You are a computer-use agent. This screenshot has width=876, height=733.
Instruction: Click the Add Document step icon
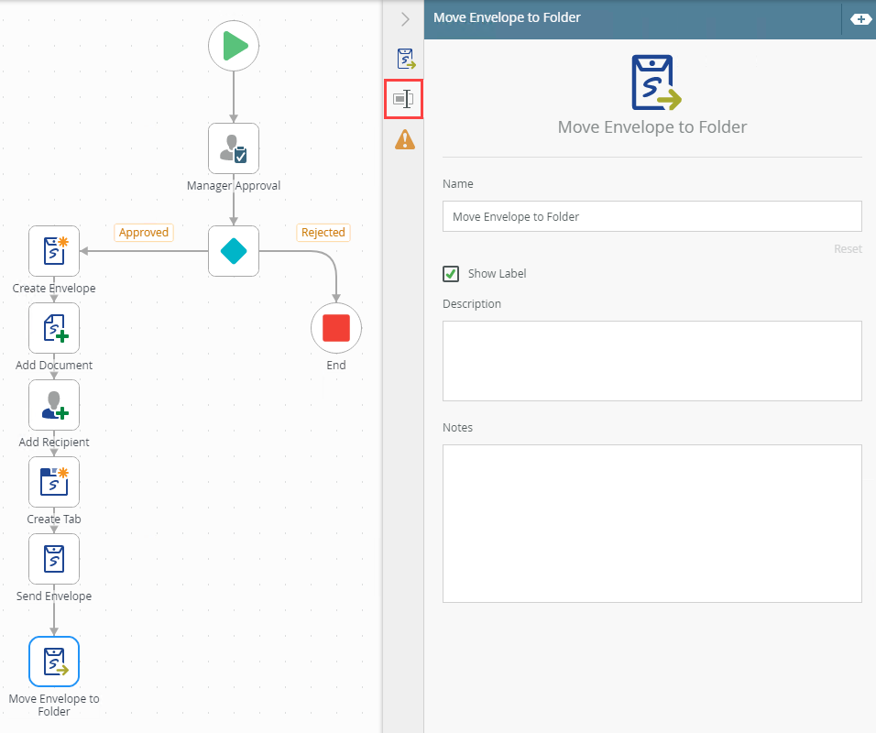click(x=54, y=328)
